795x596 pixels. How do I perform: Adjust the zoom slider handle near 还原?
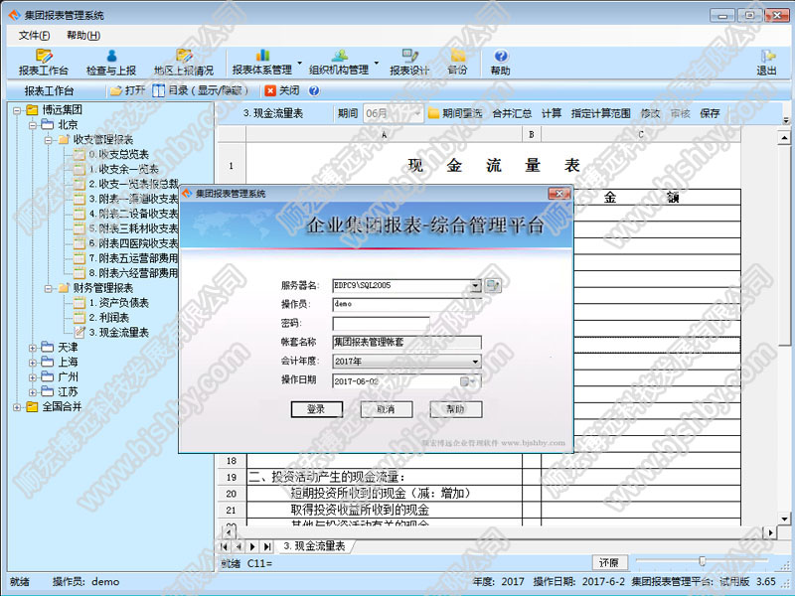point(703,560)
